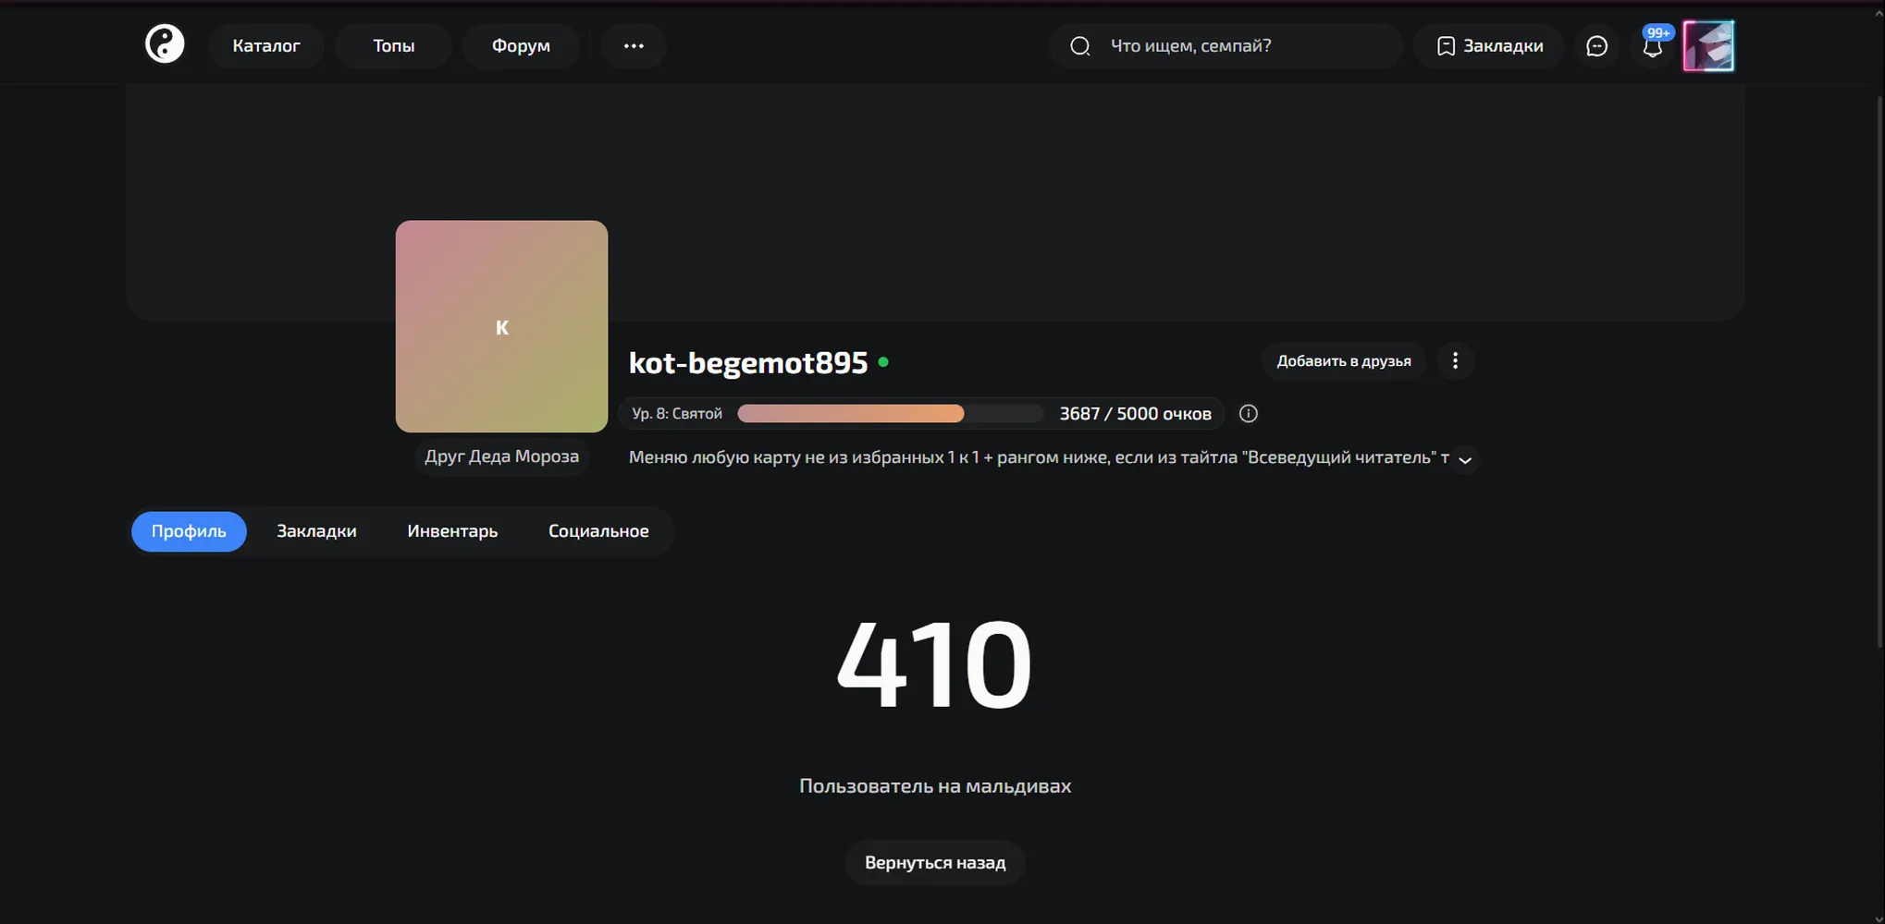Screen dimensions: 1885x924
Task: Click the Вернуться назад button
Action: [935, 863]
